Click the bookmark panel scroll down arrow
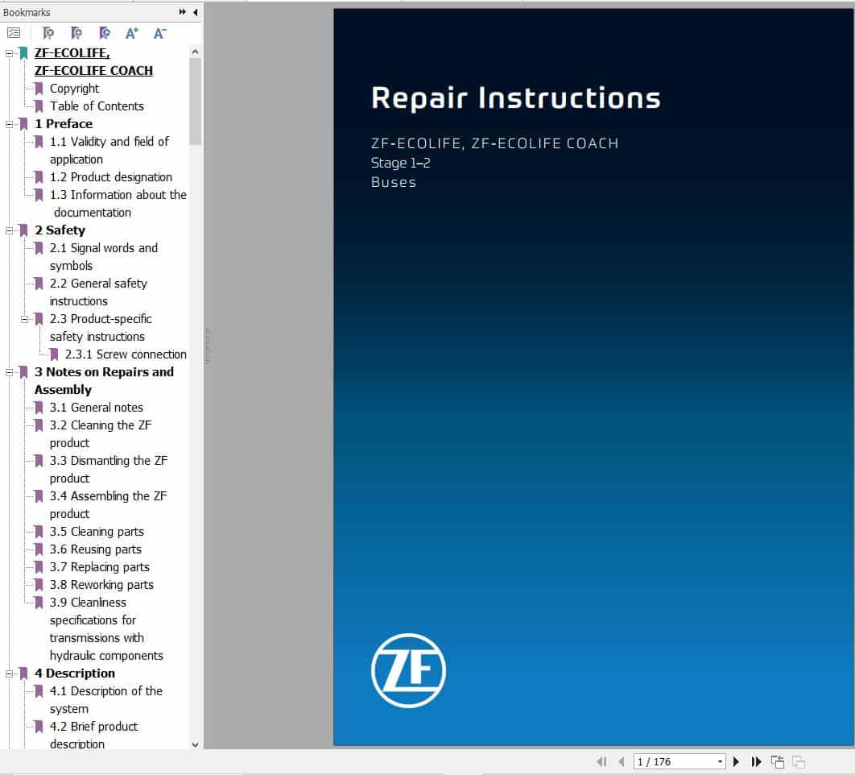This screenshot has height=775, width=855. (195, 744)
